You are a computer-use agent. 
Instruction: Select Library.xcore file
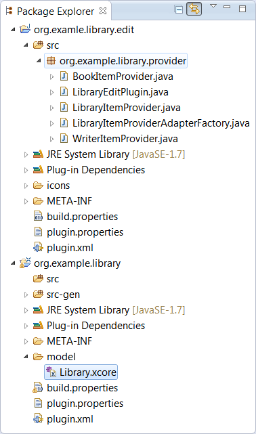click(88, 372)
